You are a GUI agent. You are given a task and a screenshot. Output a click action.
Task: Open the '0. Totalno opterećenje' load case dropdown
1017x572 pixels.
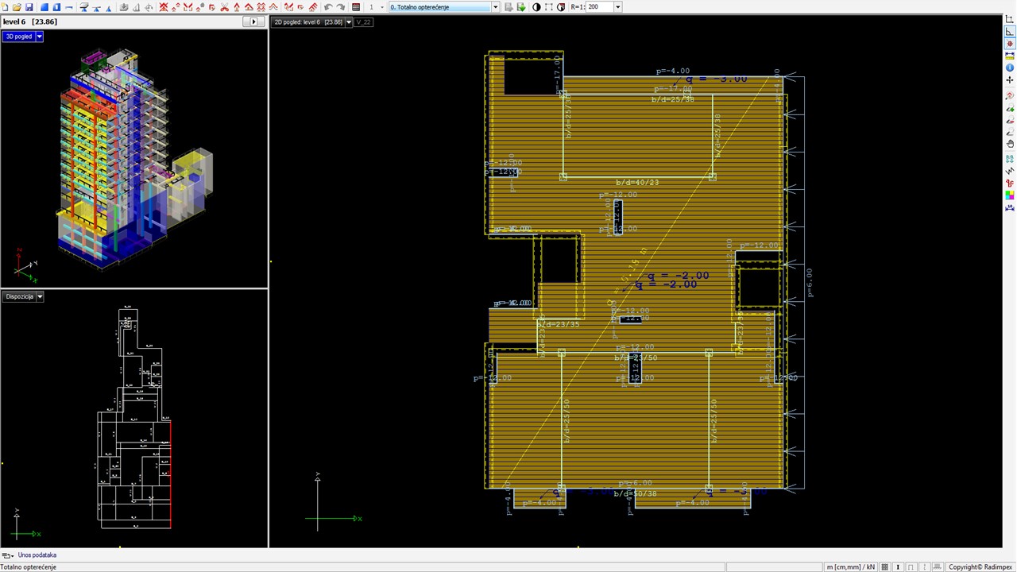495,7
